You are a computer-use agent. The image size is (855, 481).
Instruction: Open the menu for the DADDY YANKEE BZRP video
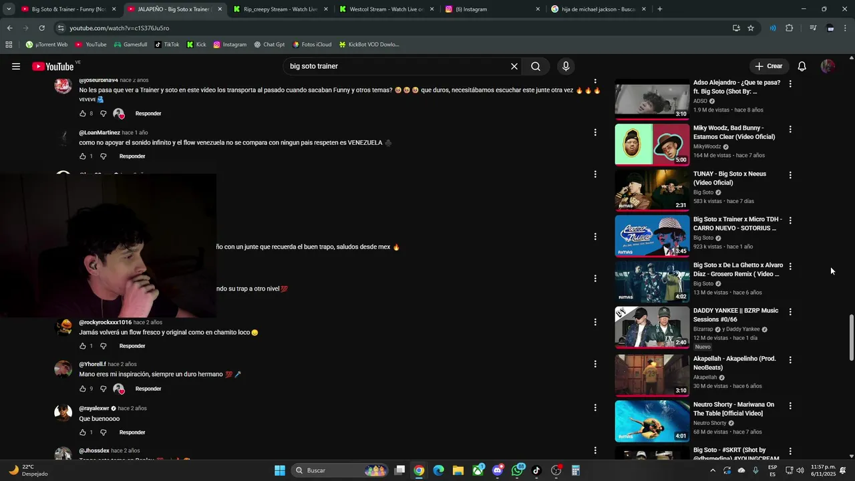790,312
